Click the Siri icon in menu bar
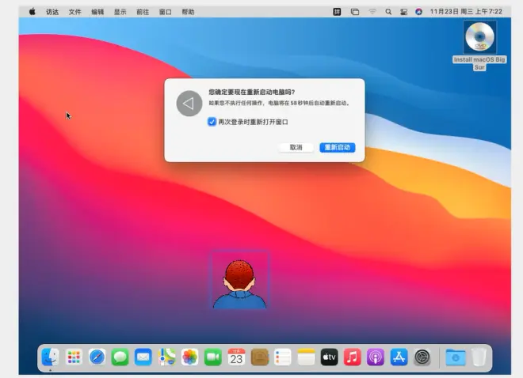 click(419, 12)
